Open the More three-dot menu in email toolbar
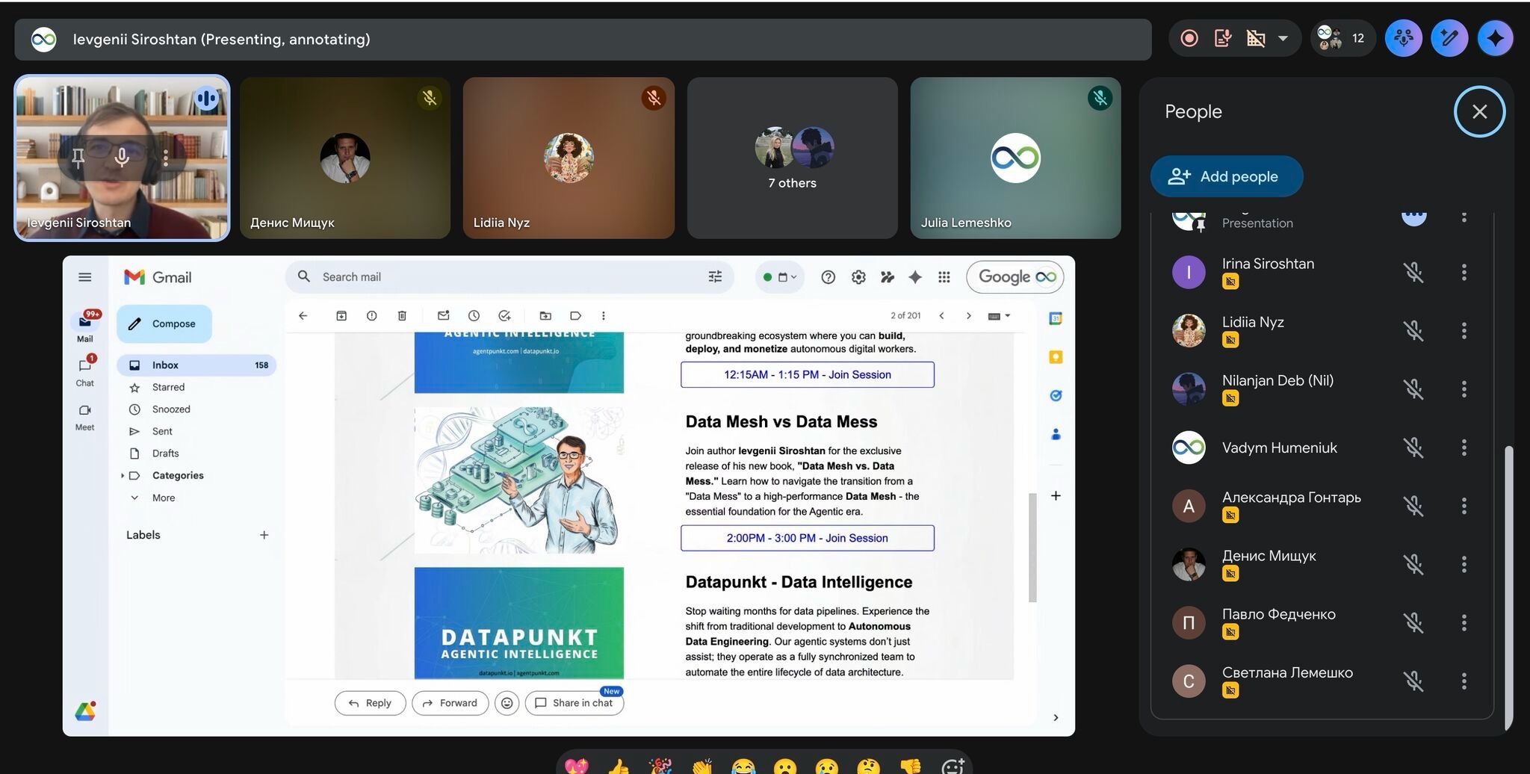This screenshot has width=1530, height=774. (604, 316)
